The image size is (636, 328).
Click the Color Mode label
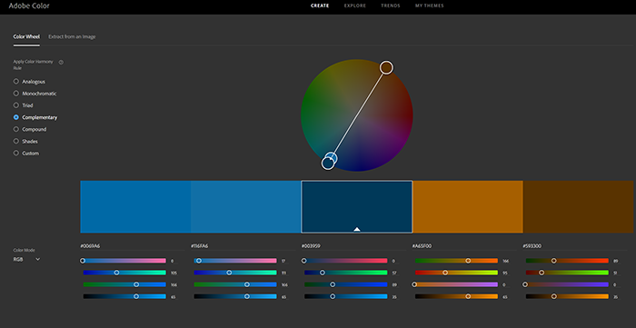(x=24, y=250)
